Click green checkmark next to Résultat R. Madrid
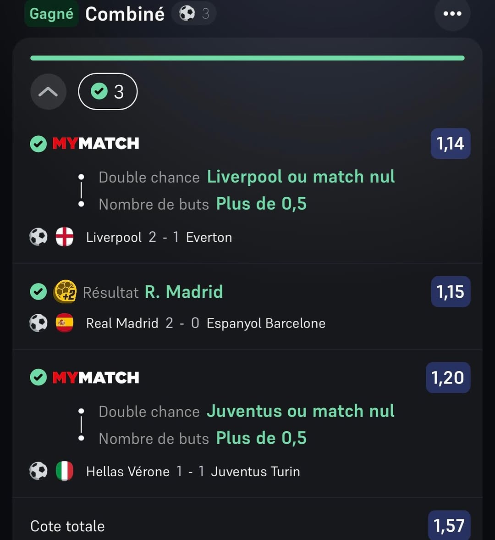Viewport: 495px width, 540px height. click(x=38, y=291)
